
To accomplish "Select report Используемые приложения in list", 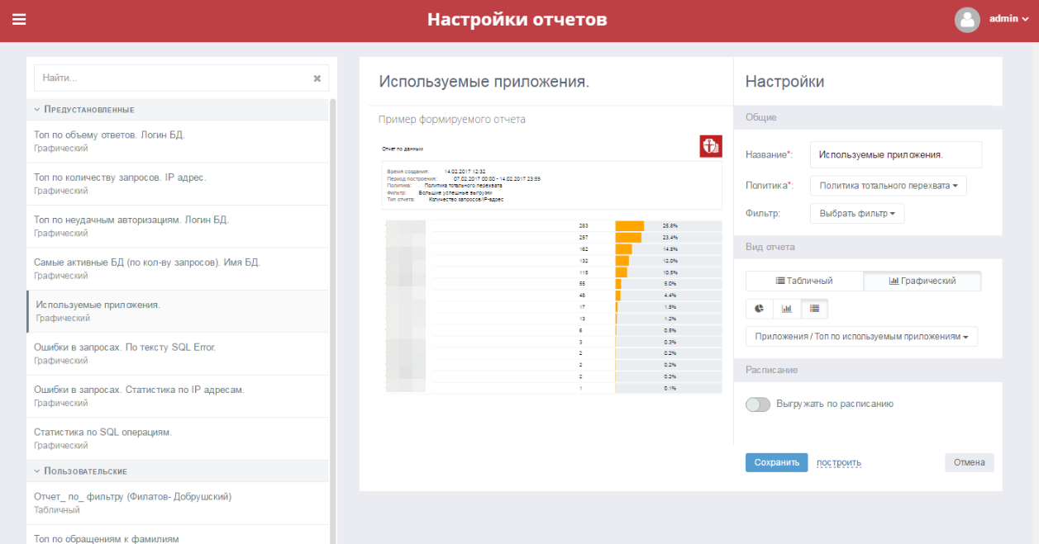I will click(178, 311).
